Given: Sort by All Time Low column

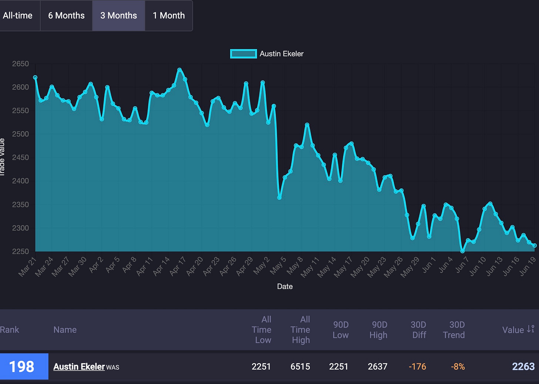Looking at the screenshot, I should tap(262, 330).
